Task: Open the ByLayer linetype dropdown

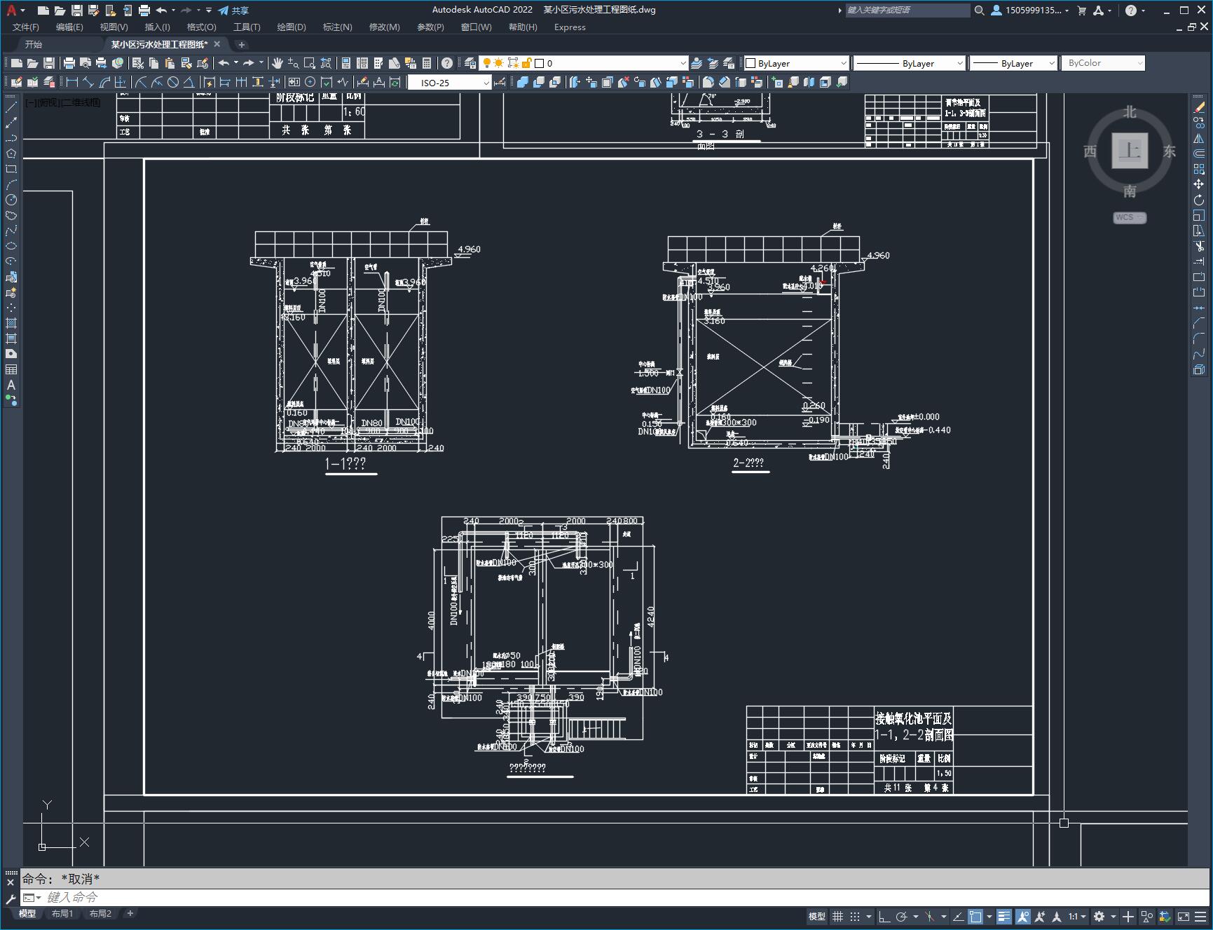Action: pyautogui.click(x=959, y=63)
